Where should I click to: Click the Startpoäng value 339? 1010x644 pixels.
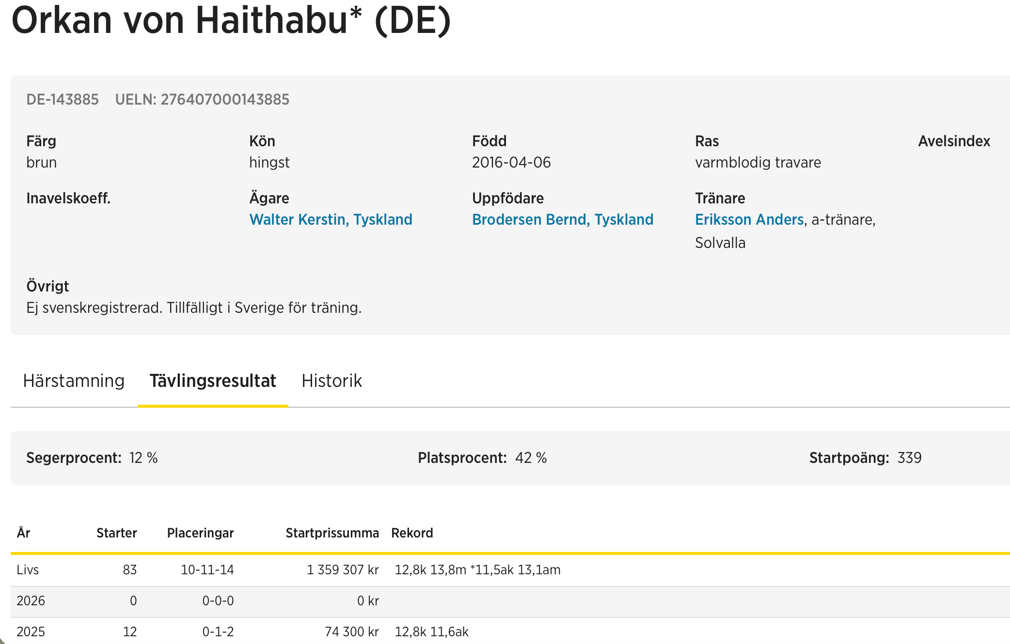[909, 458]
